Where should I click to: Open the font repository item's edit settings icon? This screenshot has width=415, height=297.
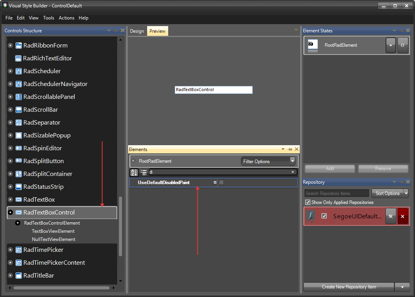tap(390, 216)
